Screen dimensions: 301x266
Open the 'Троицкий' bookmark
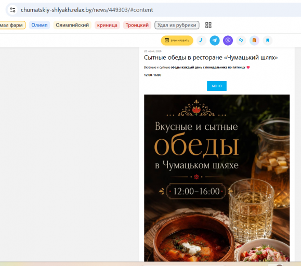137,25
